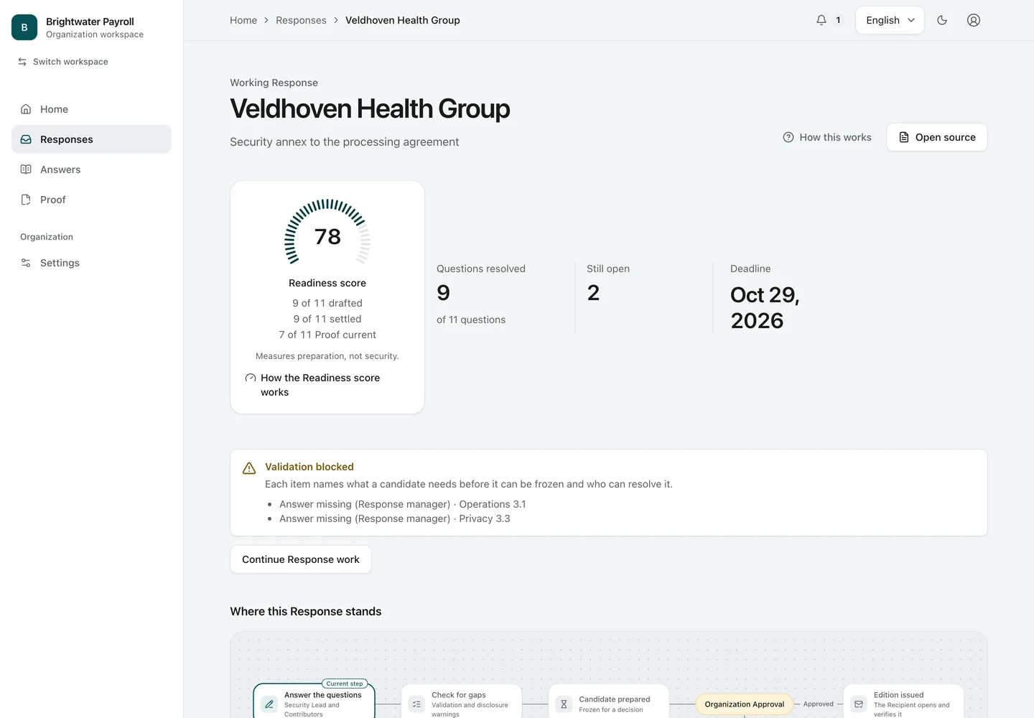Viewport: 1034px width, 718px height.
Task: Click the envelope icon on Edition issued
Action: (859, 704)
